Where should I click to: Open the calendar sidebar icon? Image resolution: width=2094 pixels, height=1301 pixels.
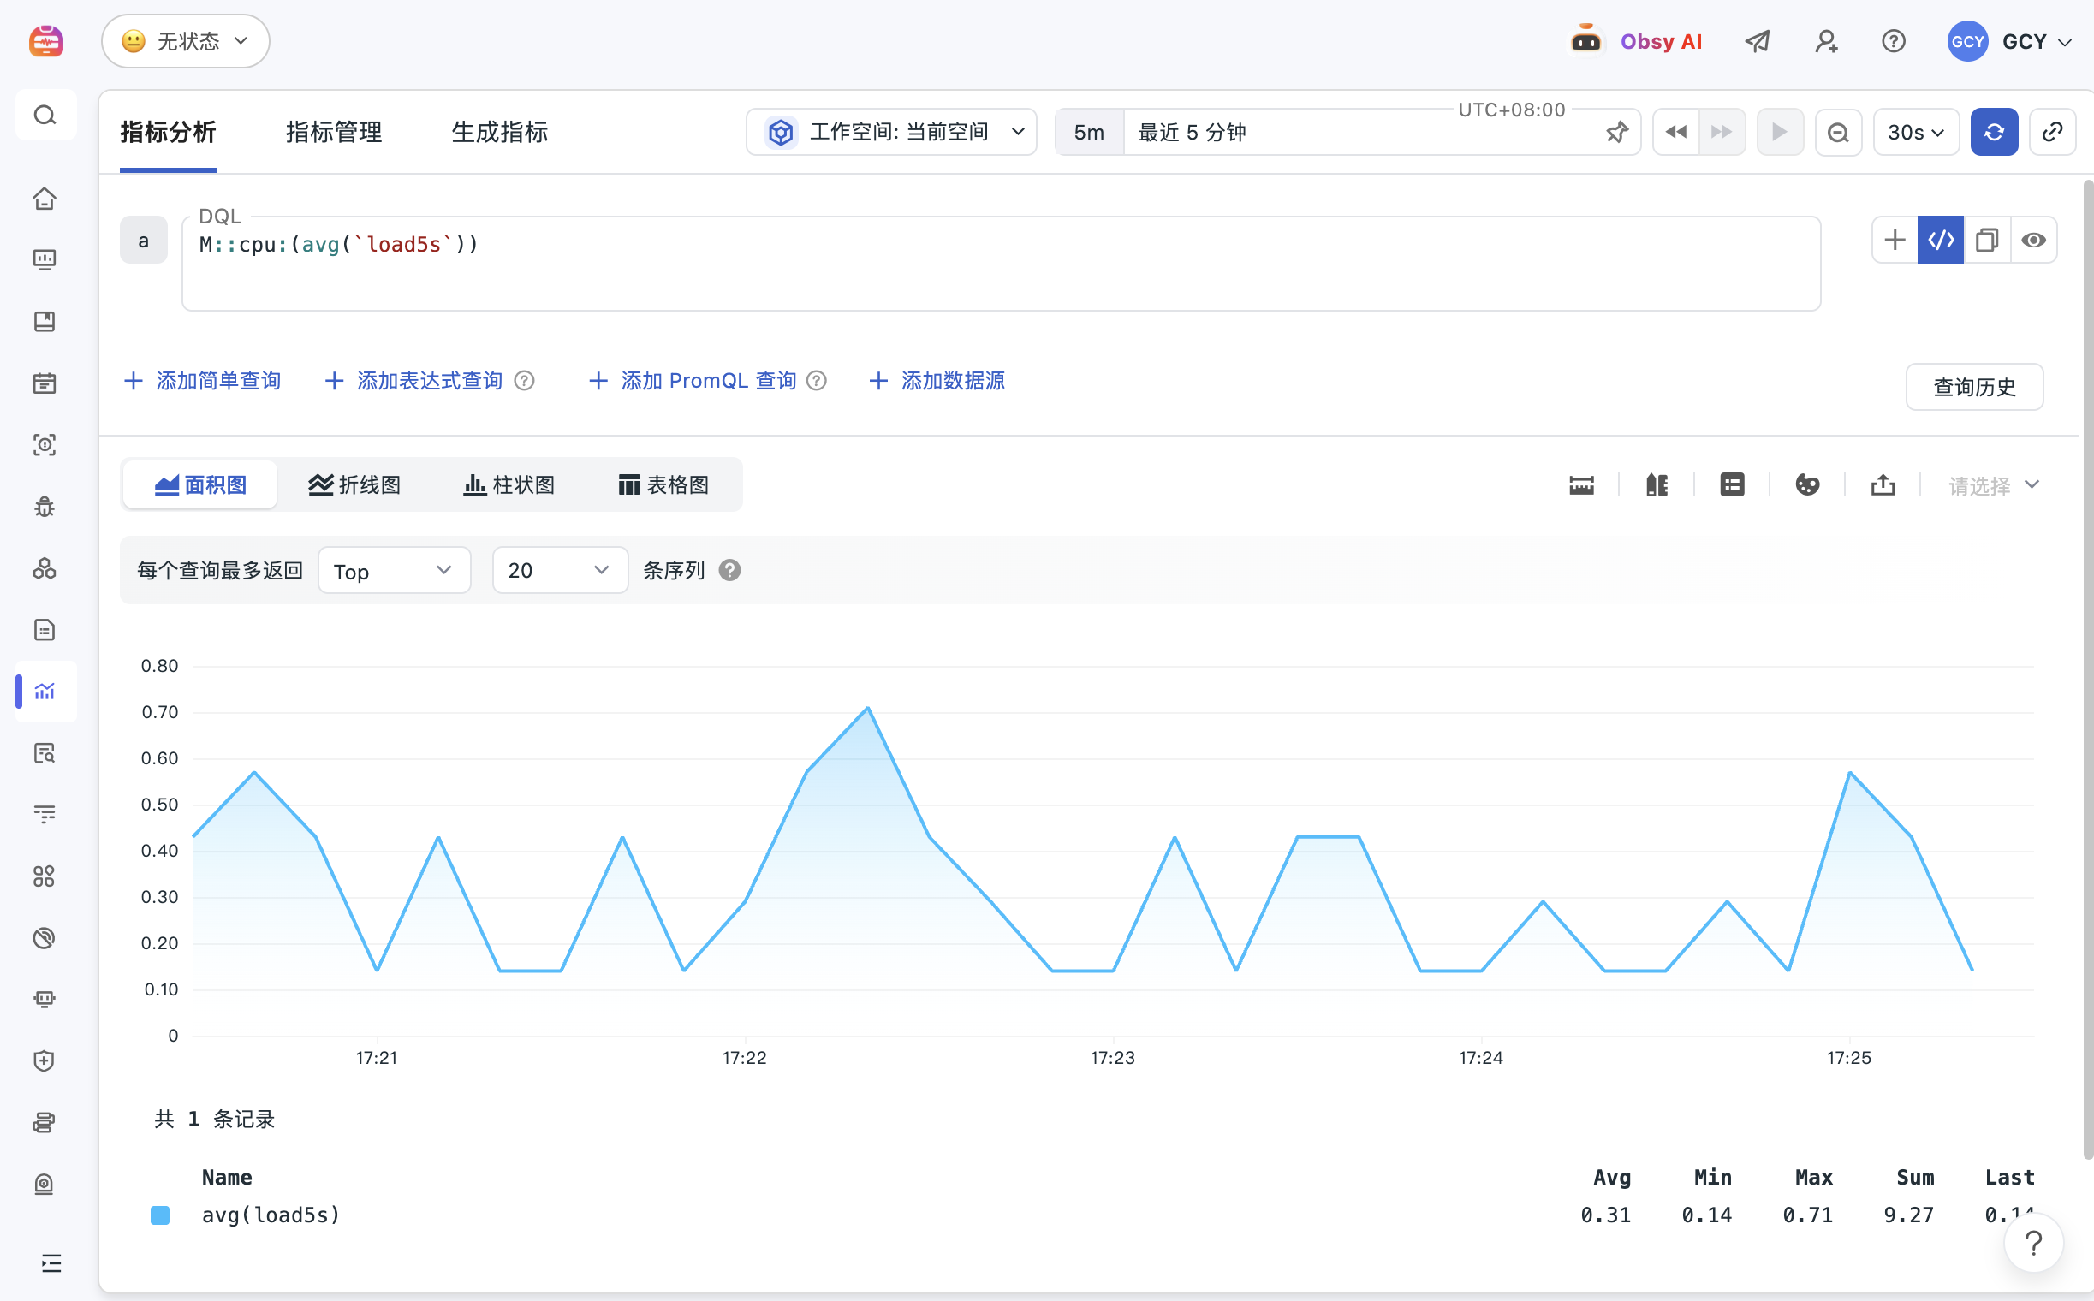[45, 383]
